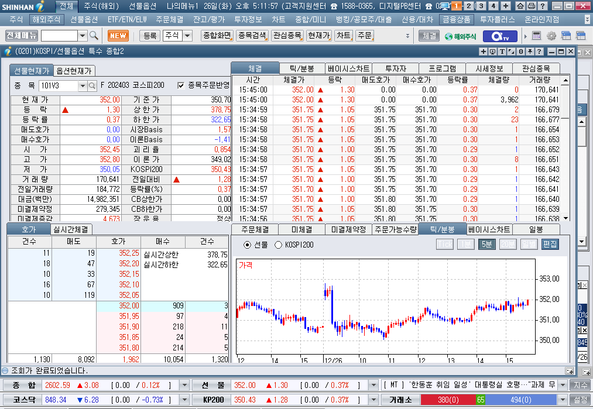
Task: Click the plus icon in the KOSPI window title bar
Action: (x=484, y=51)
